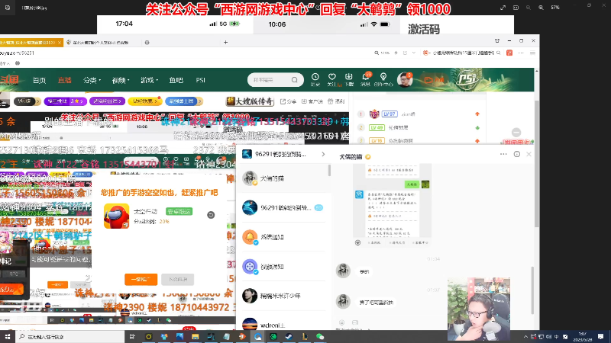
Task: Open the user avatar in site header
Action: coord(405,80)
